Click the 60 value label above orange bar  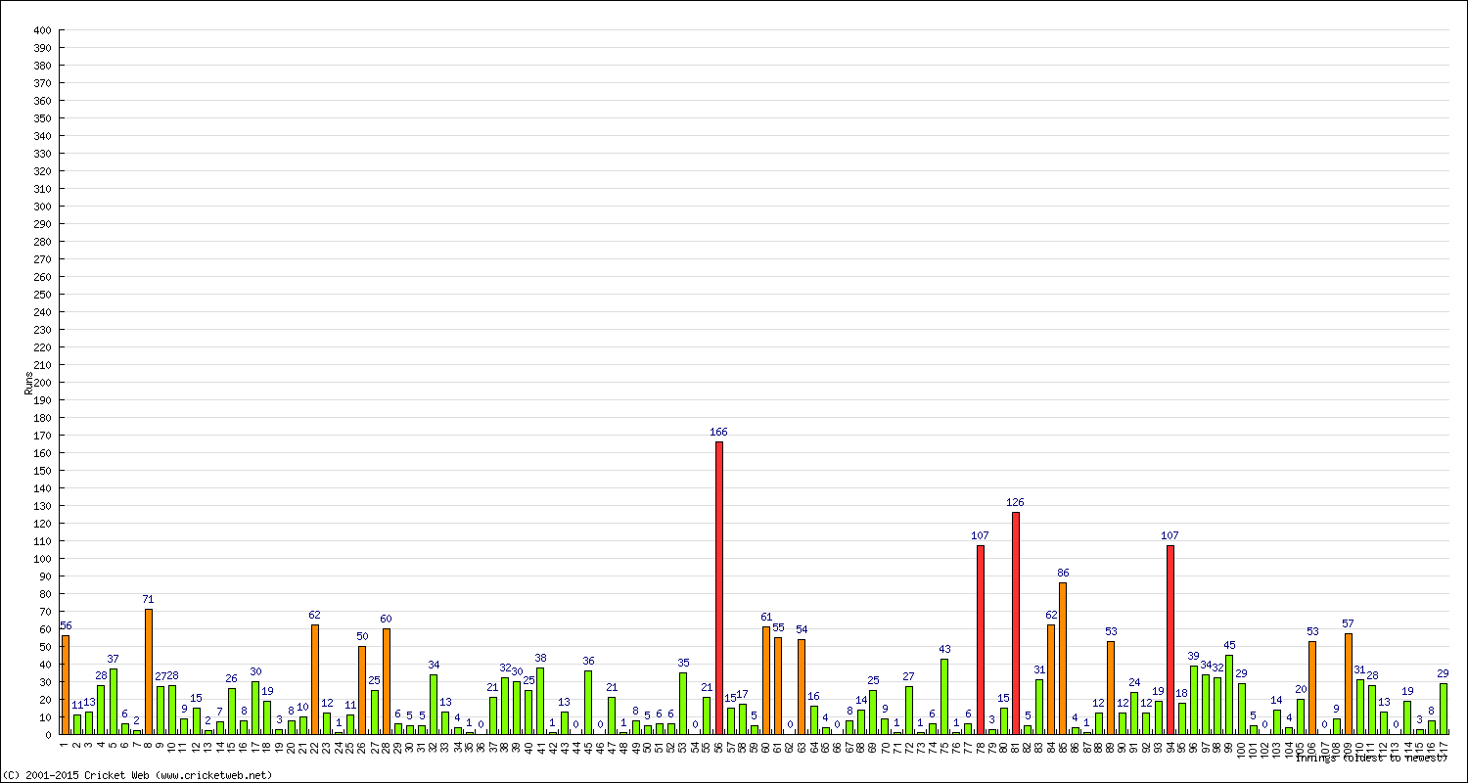386,619
